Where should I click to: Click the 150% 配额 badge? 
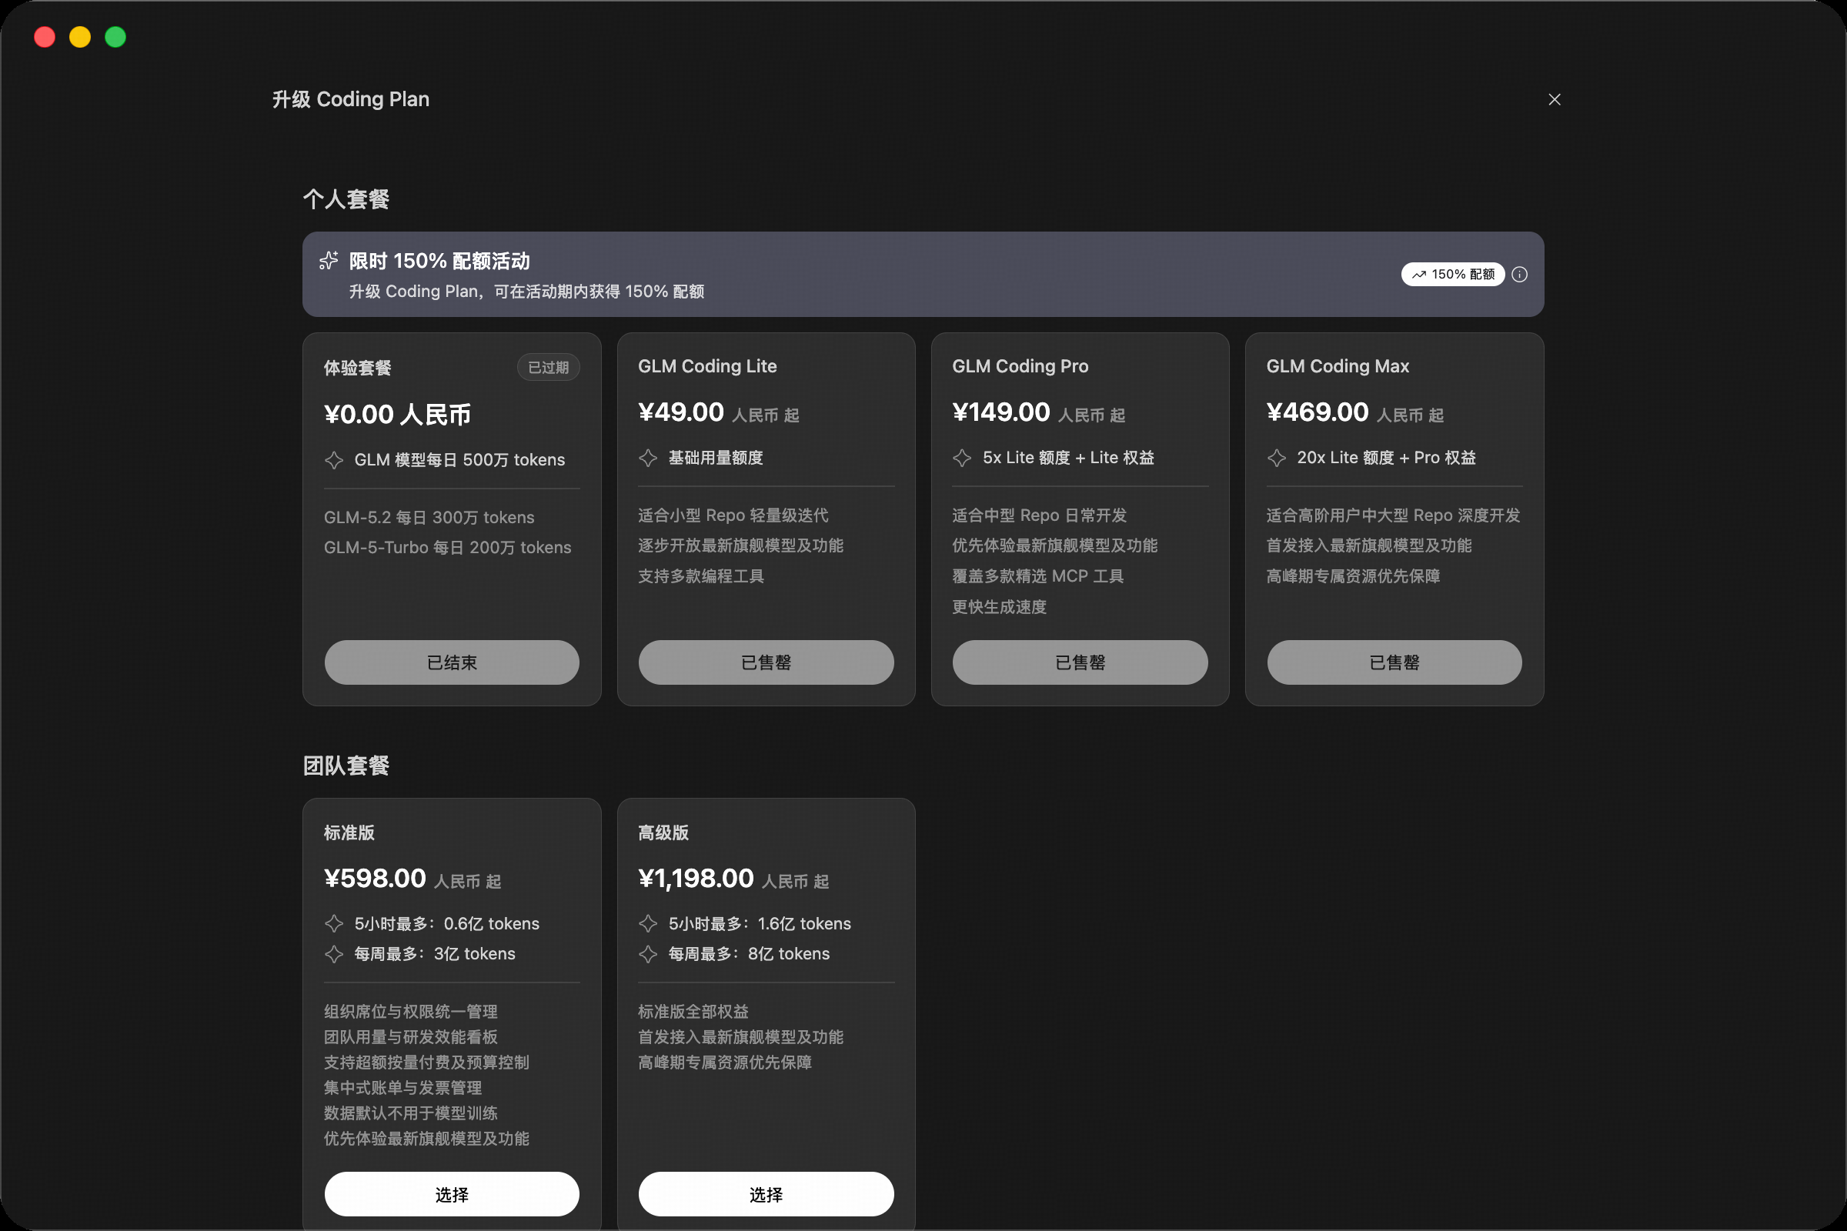1453,274
